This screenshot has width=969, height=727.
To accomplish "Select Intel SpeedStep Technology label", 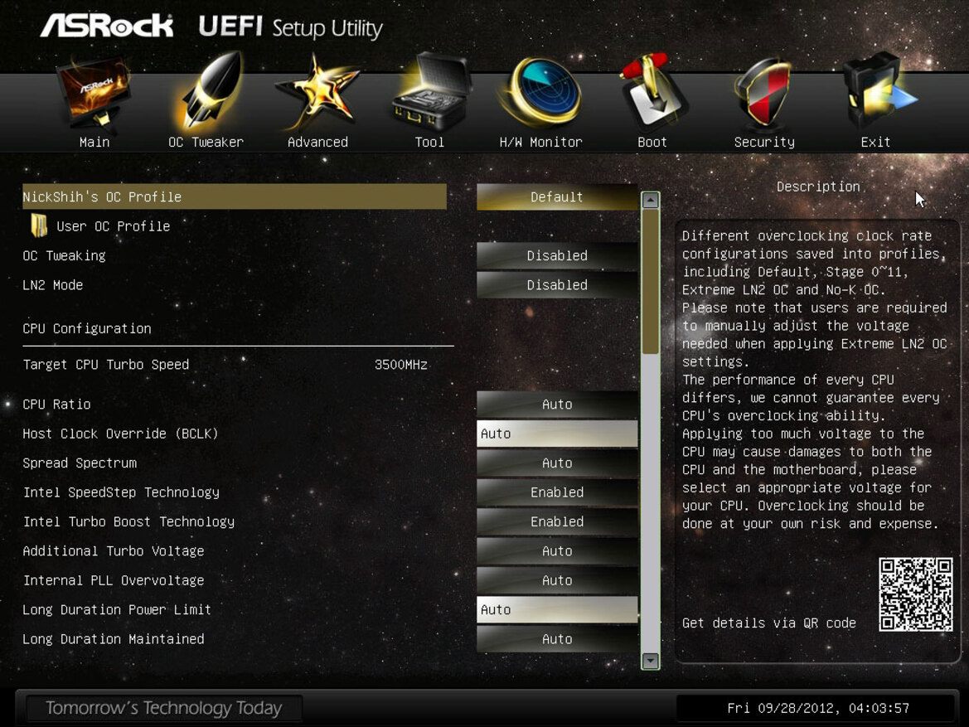I will 121,492.
